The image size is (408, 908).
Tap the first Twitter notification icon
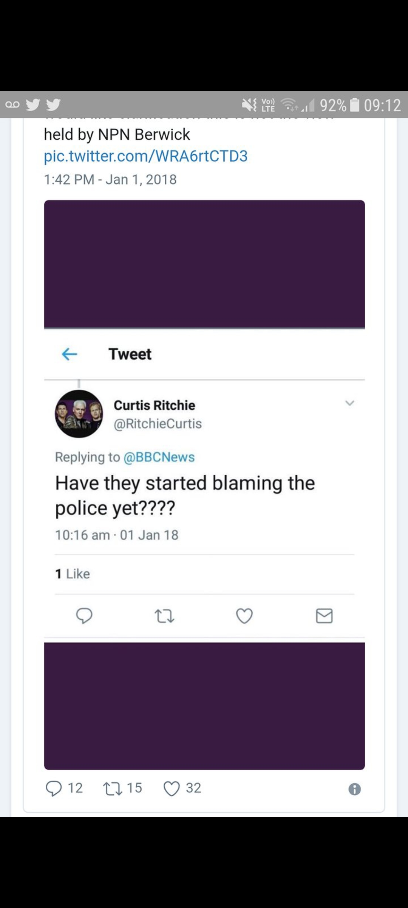pos(33,104)
